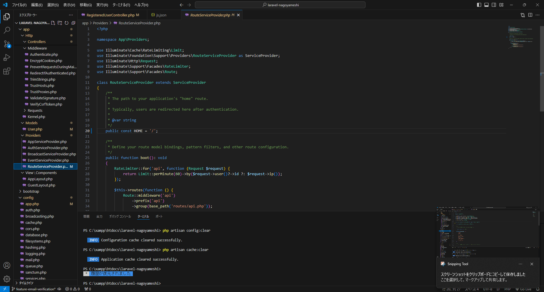Click the New File icon in explorer

click(53, 23)
